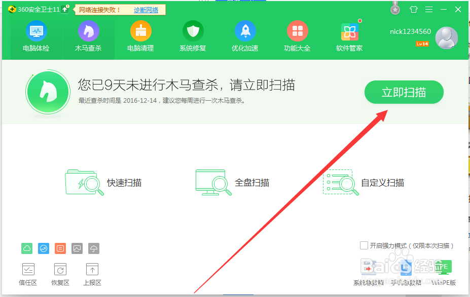Click the nick1234560 user avatar

(x=446, y=38)
